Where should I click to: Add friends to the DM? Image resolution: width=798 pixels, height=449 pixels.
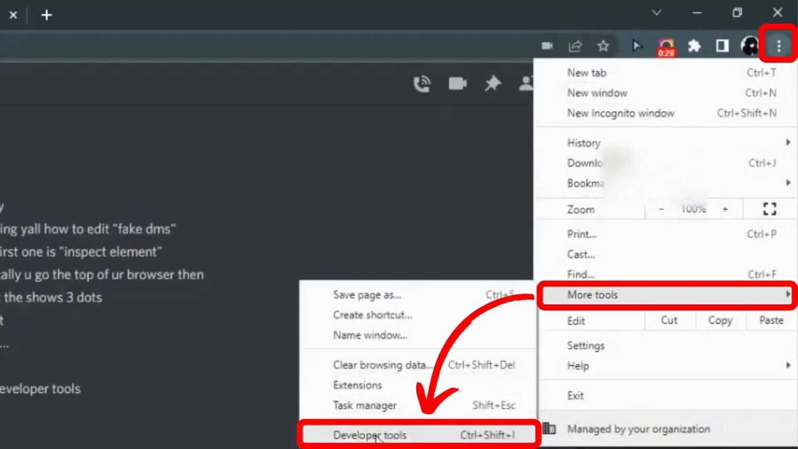click(x=526, y=83)
